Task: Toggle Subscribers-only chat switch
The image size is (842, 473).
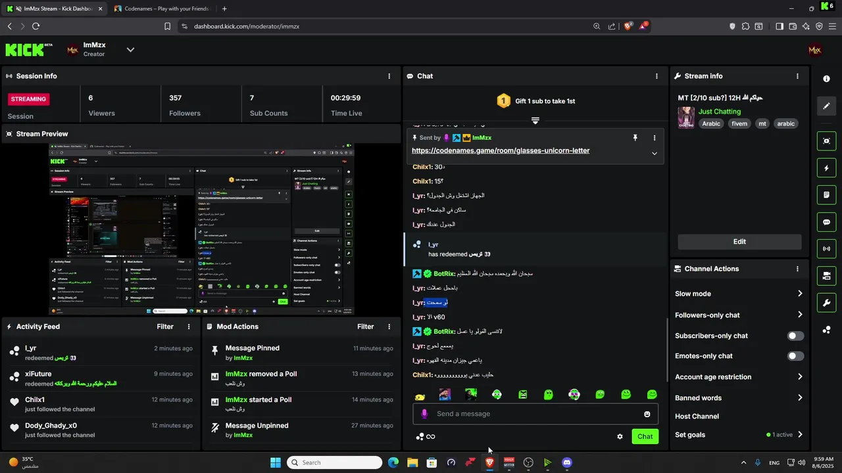Action: 795,336
